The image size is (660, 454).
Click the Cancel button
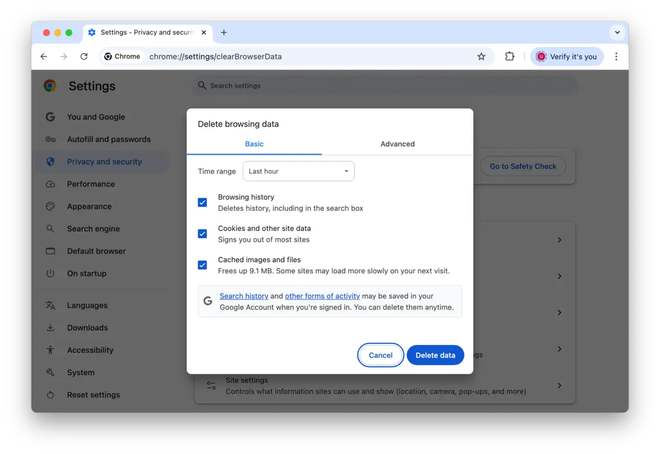point(380,355)
